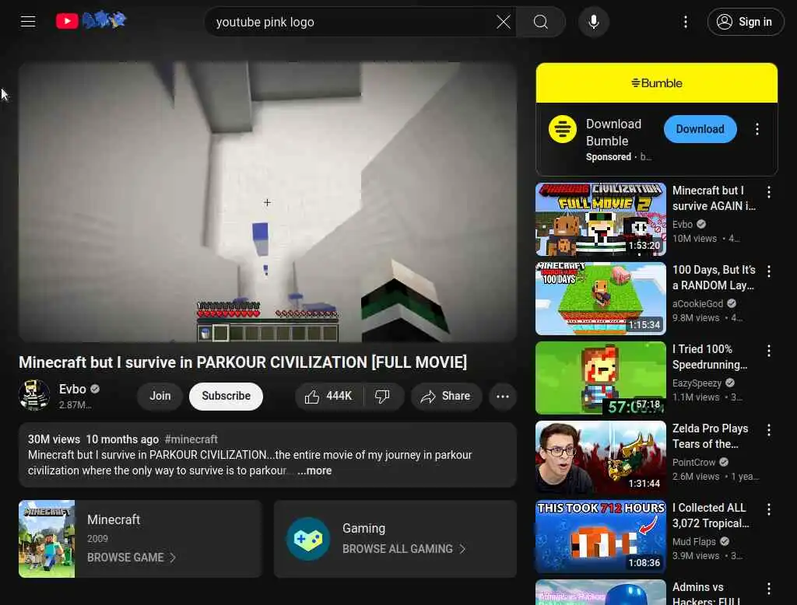Open options for '100 Days, But It's a RANDOM'

(768, 271)
